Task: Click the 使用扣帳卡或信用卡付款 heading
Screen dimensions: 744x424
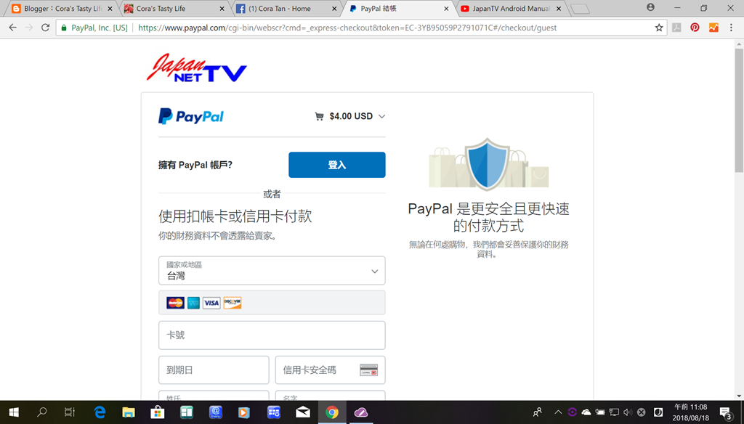Action: (235, 216)
